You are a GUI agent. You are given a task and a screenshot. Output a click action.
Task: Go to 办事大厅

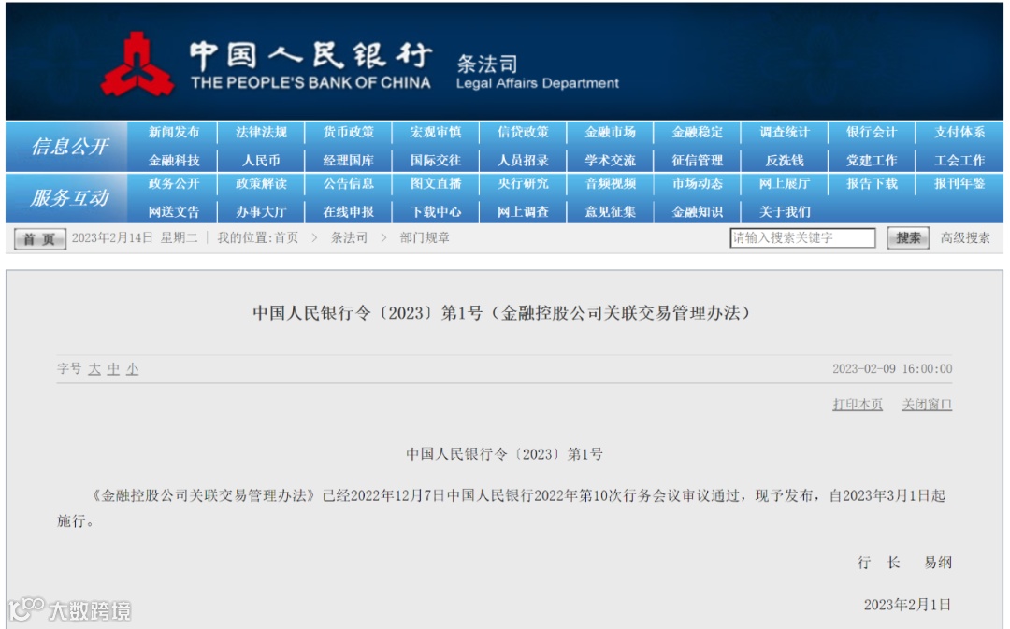[x=261, y=212]
